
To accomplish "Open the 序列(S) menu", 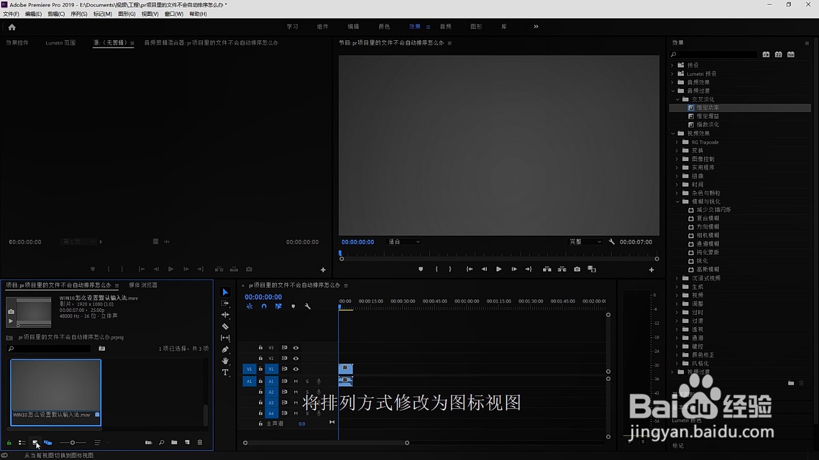I will pos(79,14).
